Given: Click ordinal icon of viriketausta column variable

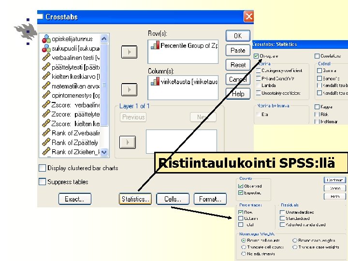Looking at the screenshot, I should tap(155, 81).
